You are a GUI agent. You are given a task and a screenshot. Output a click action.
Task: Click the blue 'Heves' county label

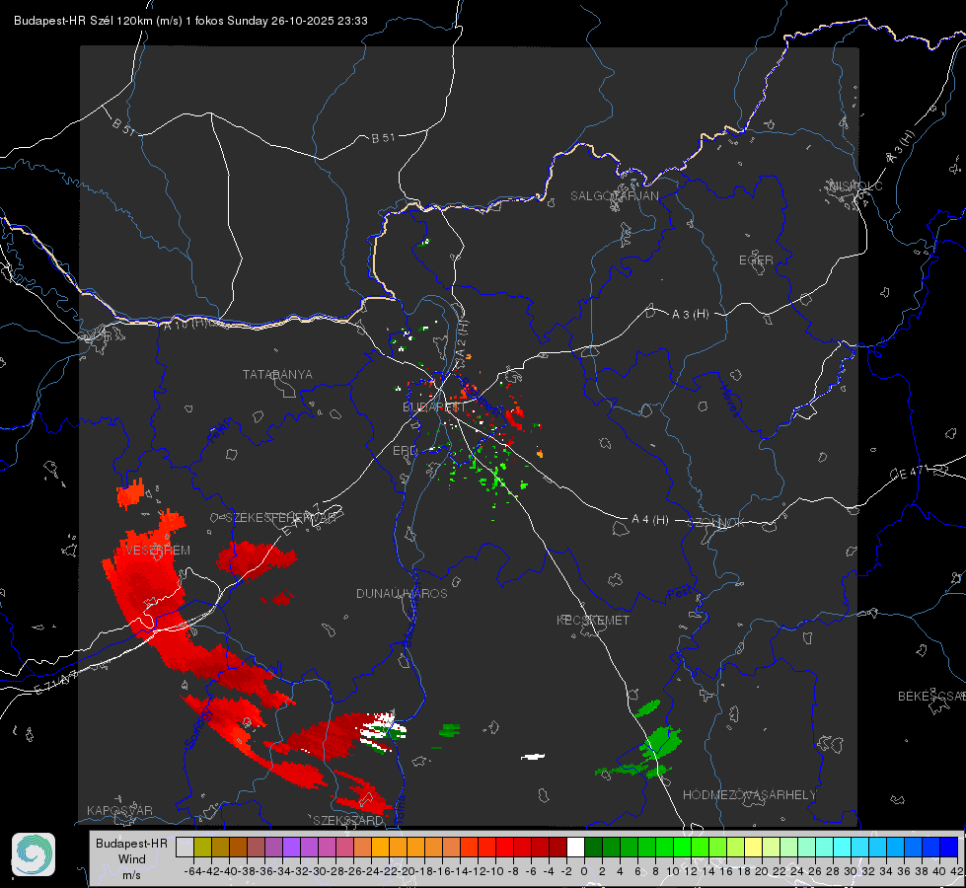[729, 401]
